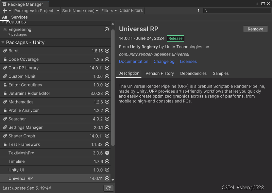The width and height of the screenshot is (272, 193).
Task: Select the Test Framework package
Action: [55, 144]
